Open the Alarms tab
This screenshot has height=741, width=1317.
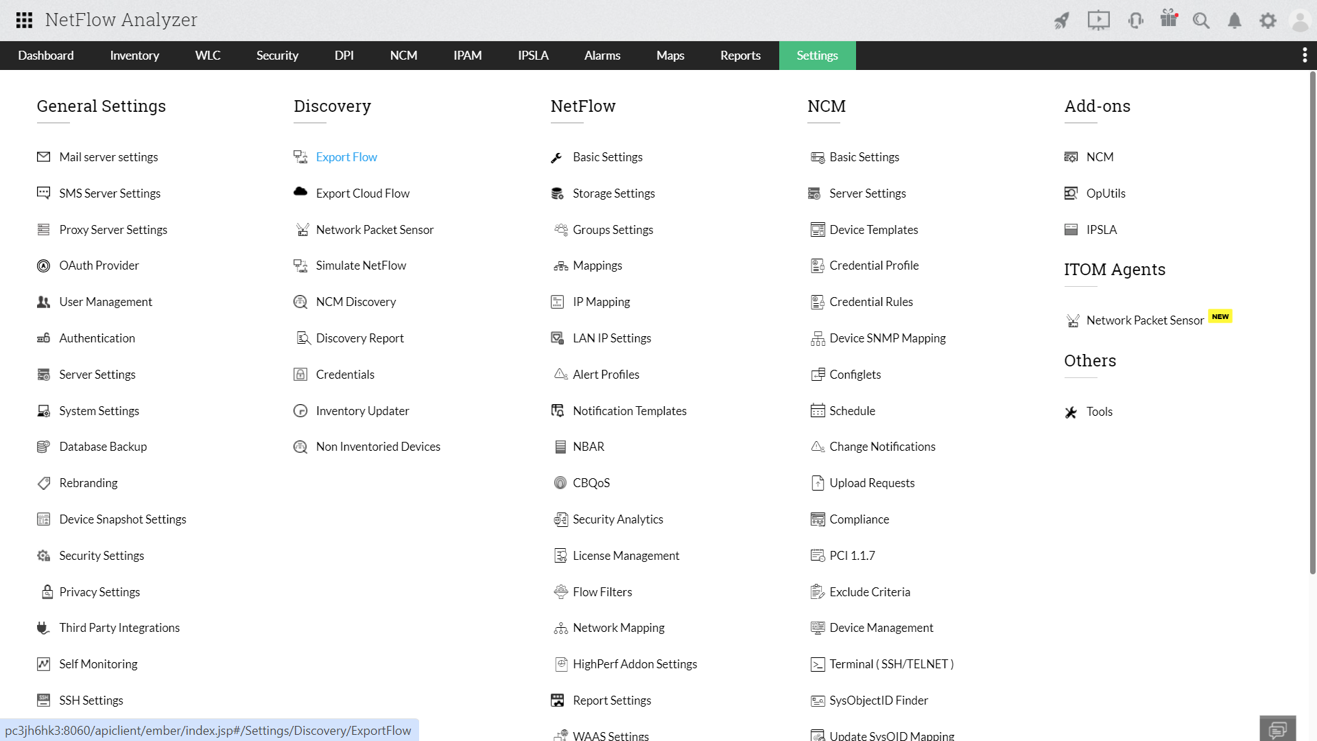602,56
